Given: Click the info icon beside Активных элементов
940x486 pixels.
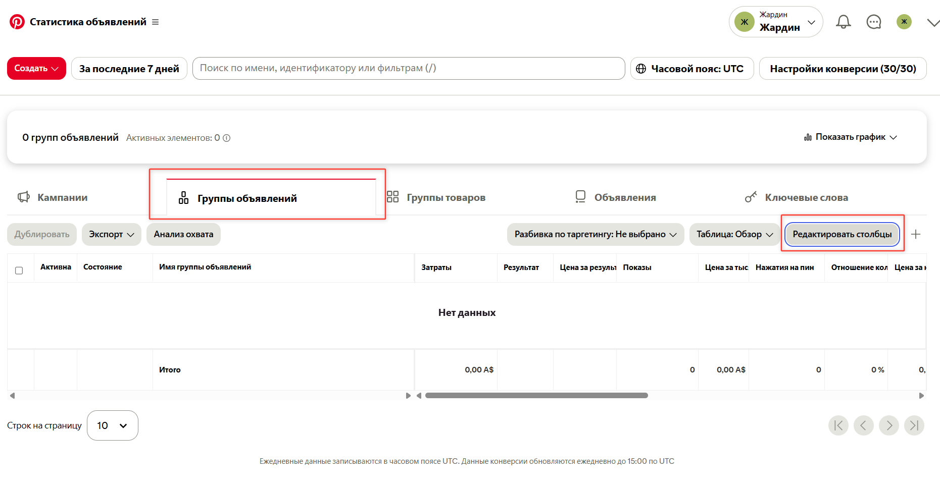Looking at the screenshot, I should pos(227,138).
